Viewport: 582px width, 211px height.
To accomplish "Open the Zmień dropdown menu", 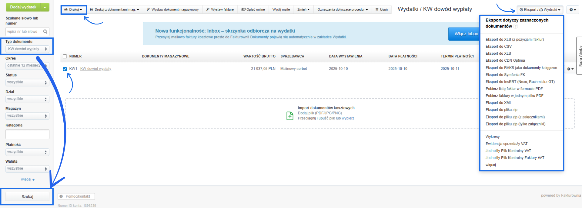I will pyautogui.click(x=303, y=10).
